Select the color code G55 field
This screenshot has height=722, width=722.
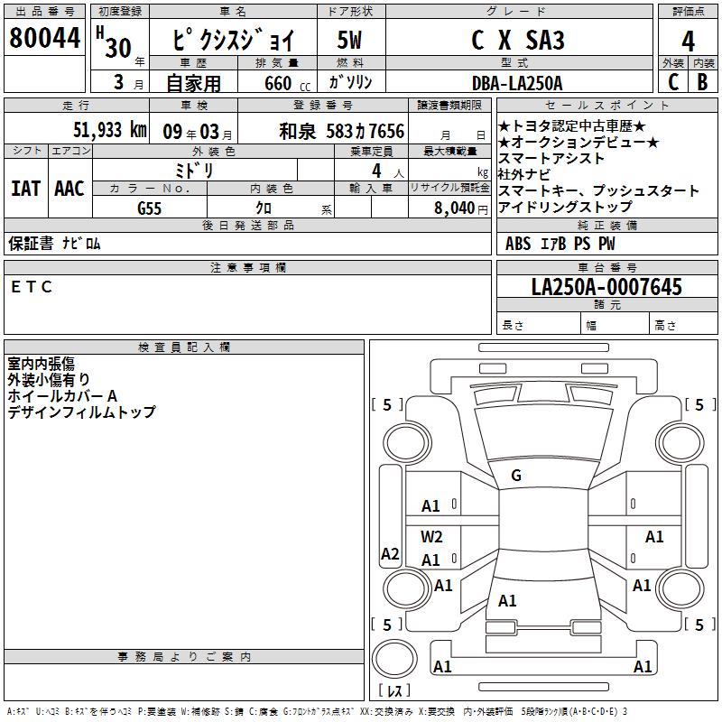[150, 208]
